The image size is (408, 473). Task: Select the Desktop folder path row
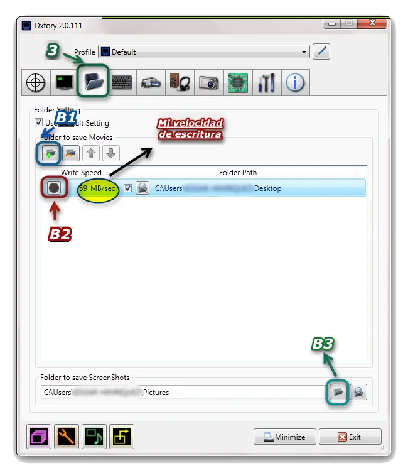click(204, 188)
